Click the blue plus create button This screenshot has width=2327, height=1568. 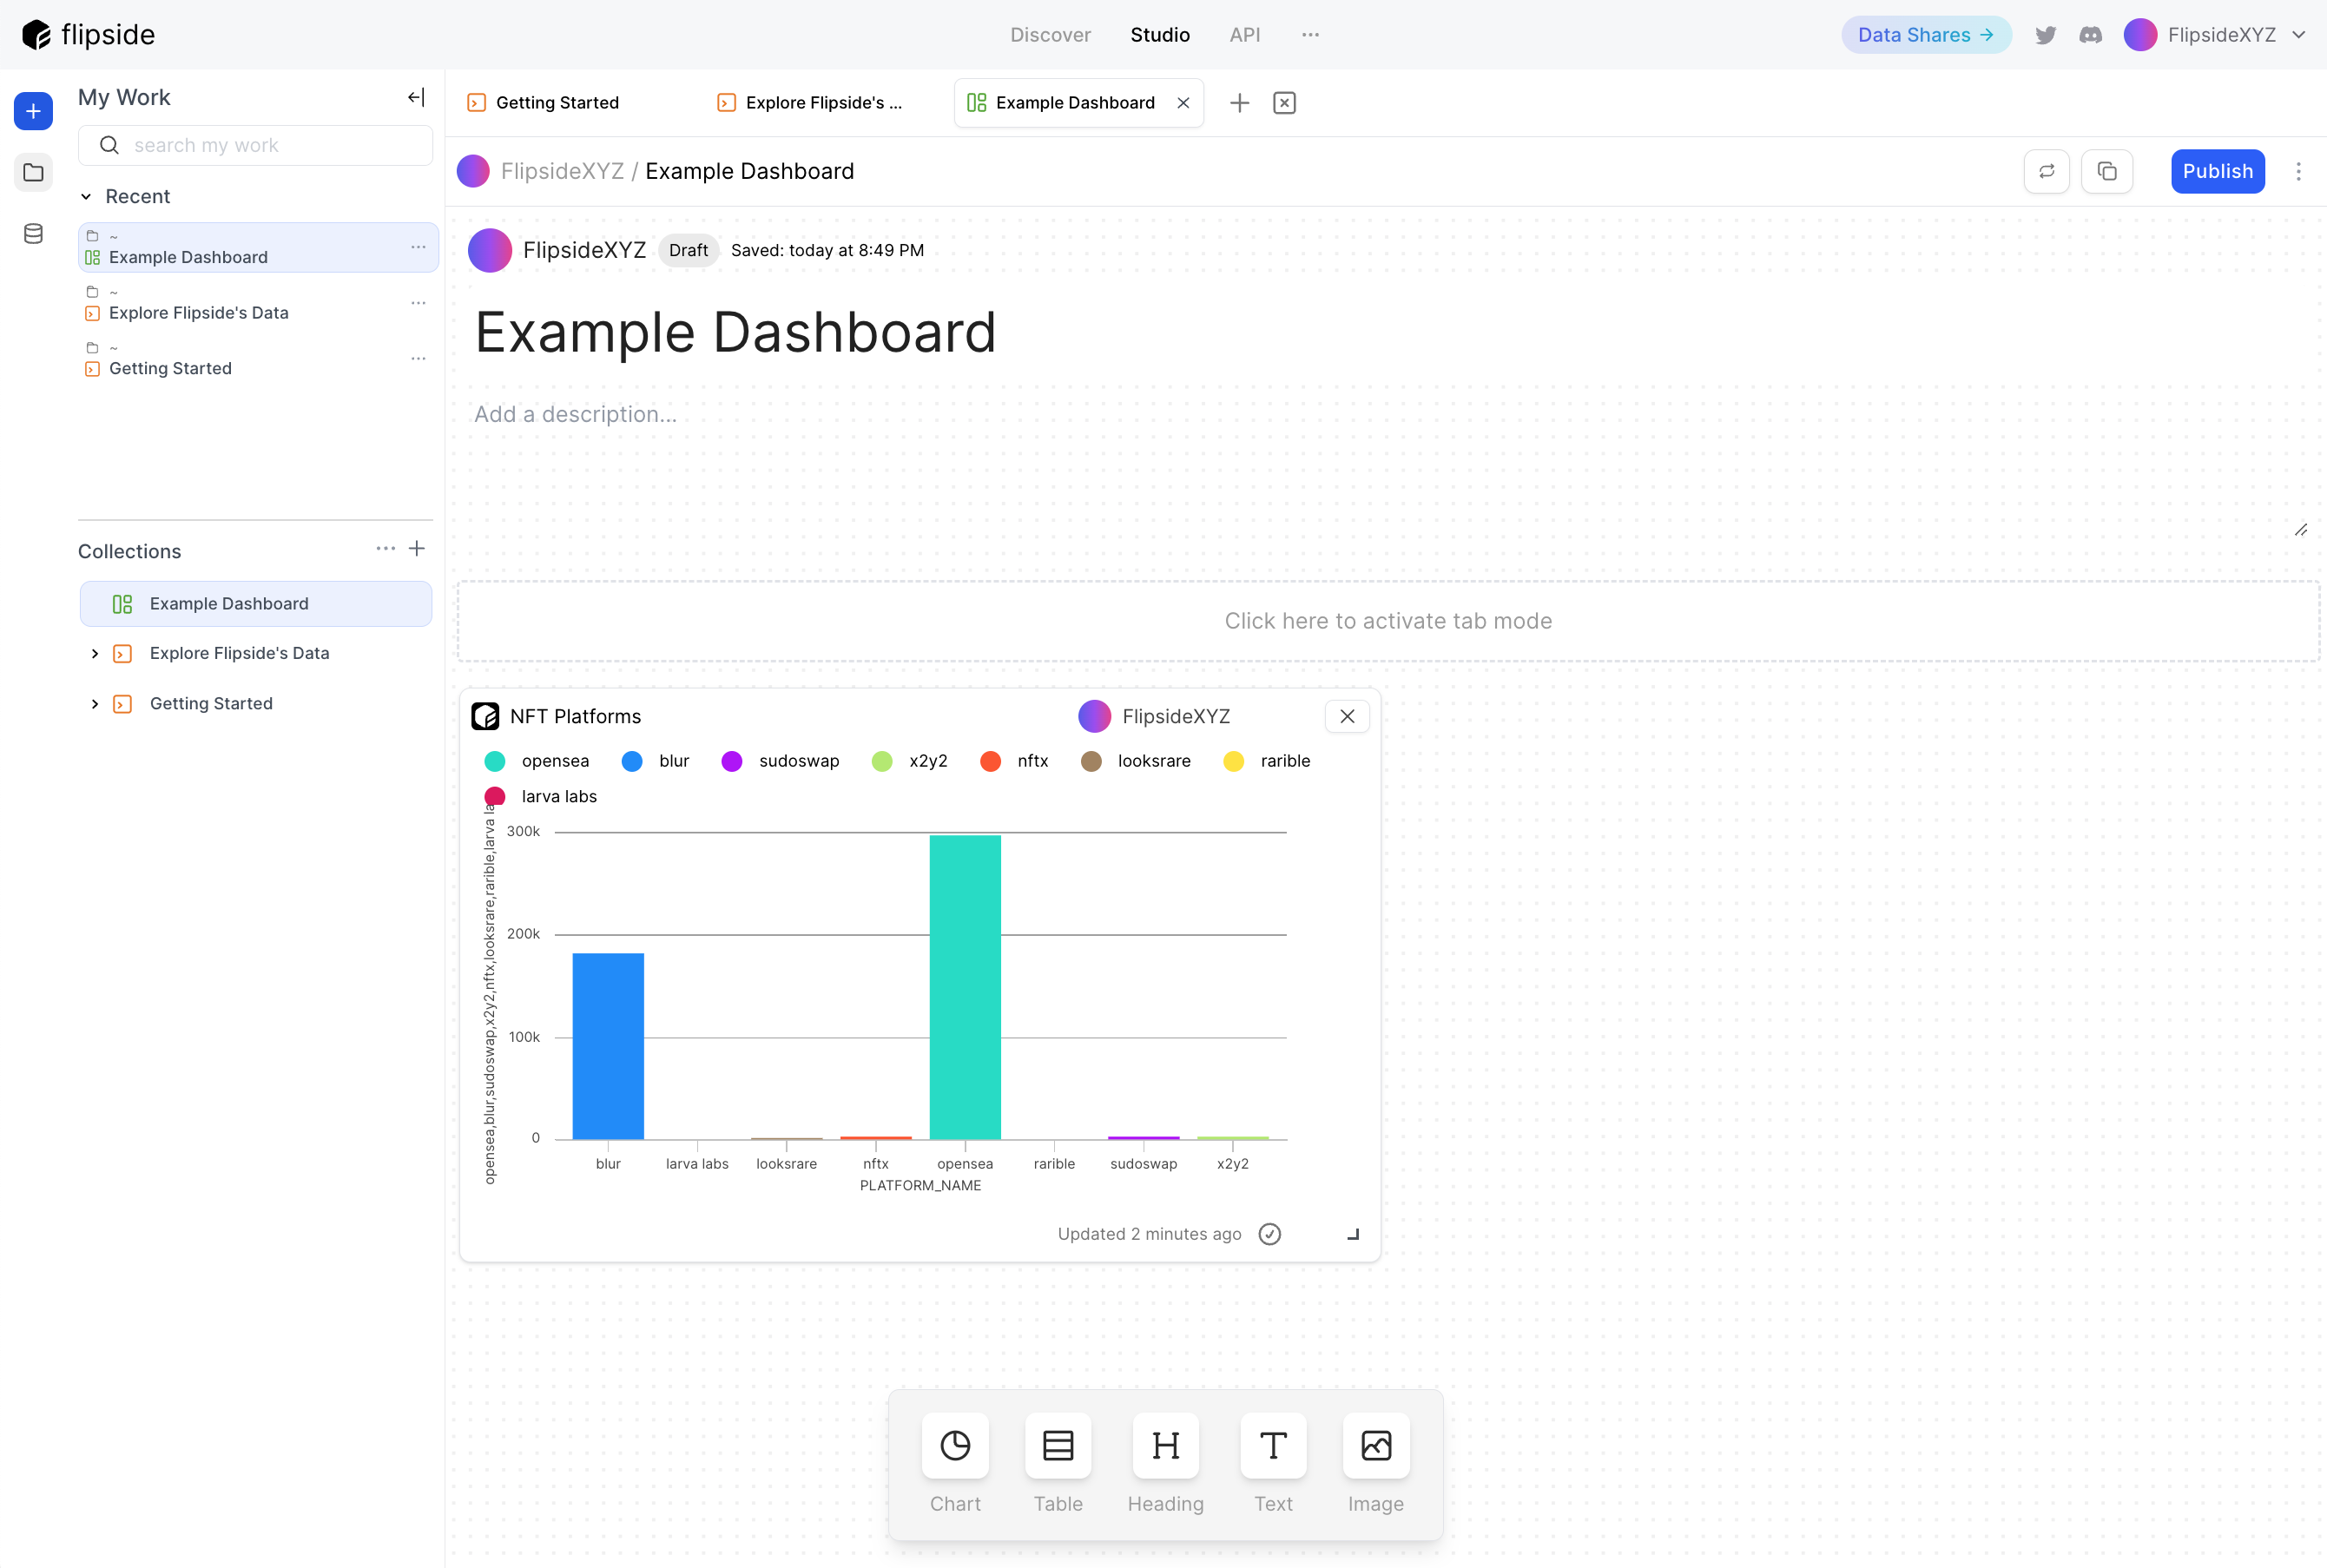tap(33, 111)
